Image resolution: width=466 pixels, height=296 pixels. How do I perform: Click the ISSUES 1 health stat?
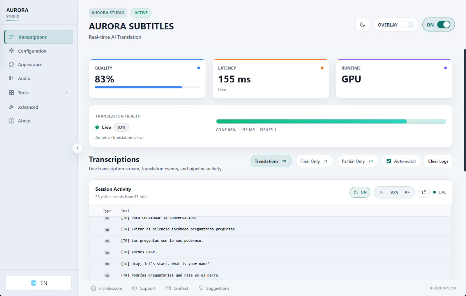pyautogui.click(x=268, y=130)
